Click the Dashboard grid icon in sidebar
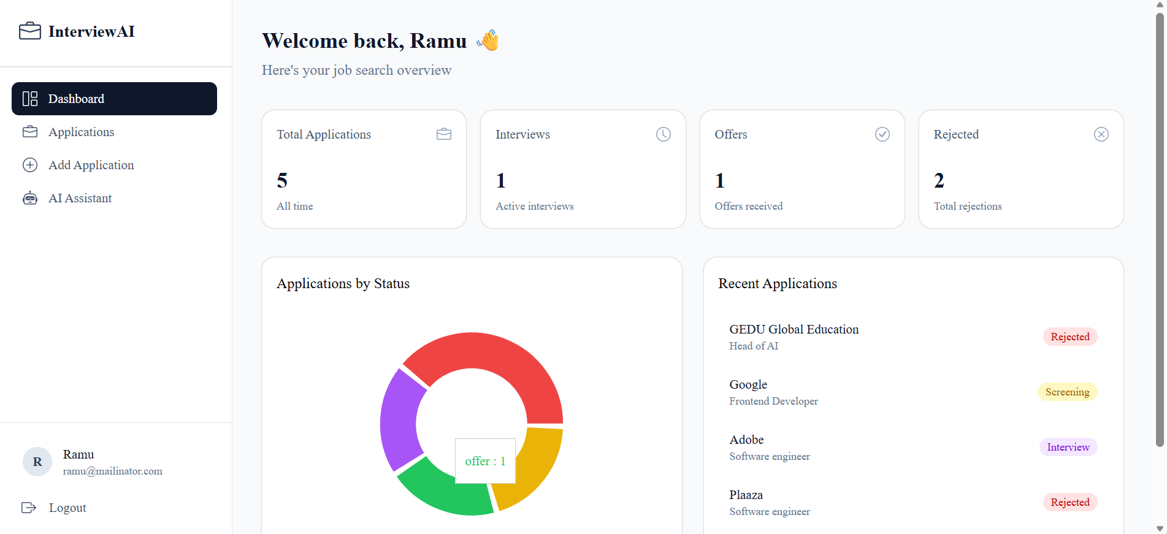This screenshot has width=1167, height=534. click(x=30, y=99)
